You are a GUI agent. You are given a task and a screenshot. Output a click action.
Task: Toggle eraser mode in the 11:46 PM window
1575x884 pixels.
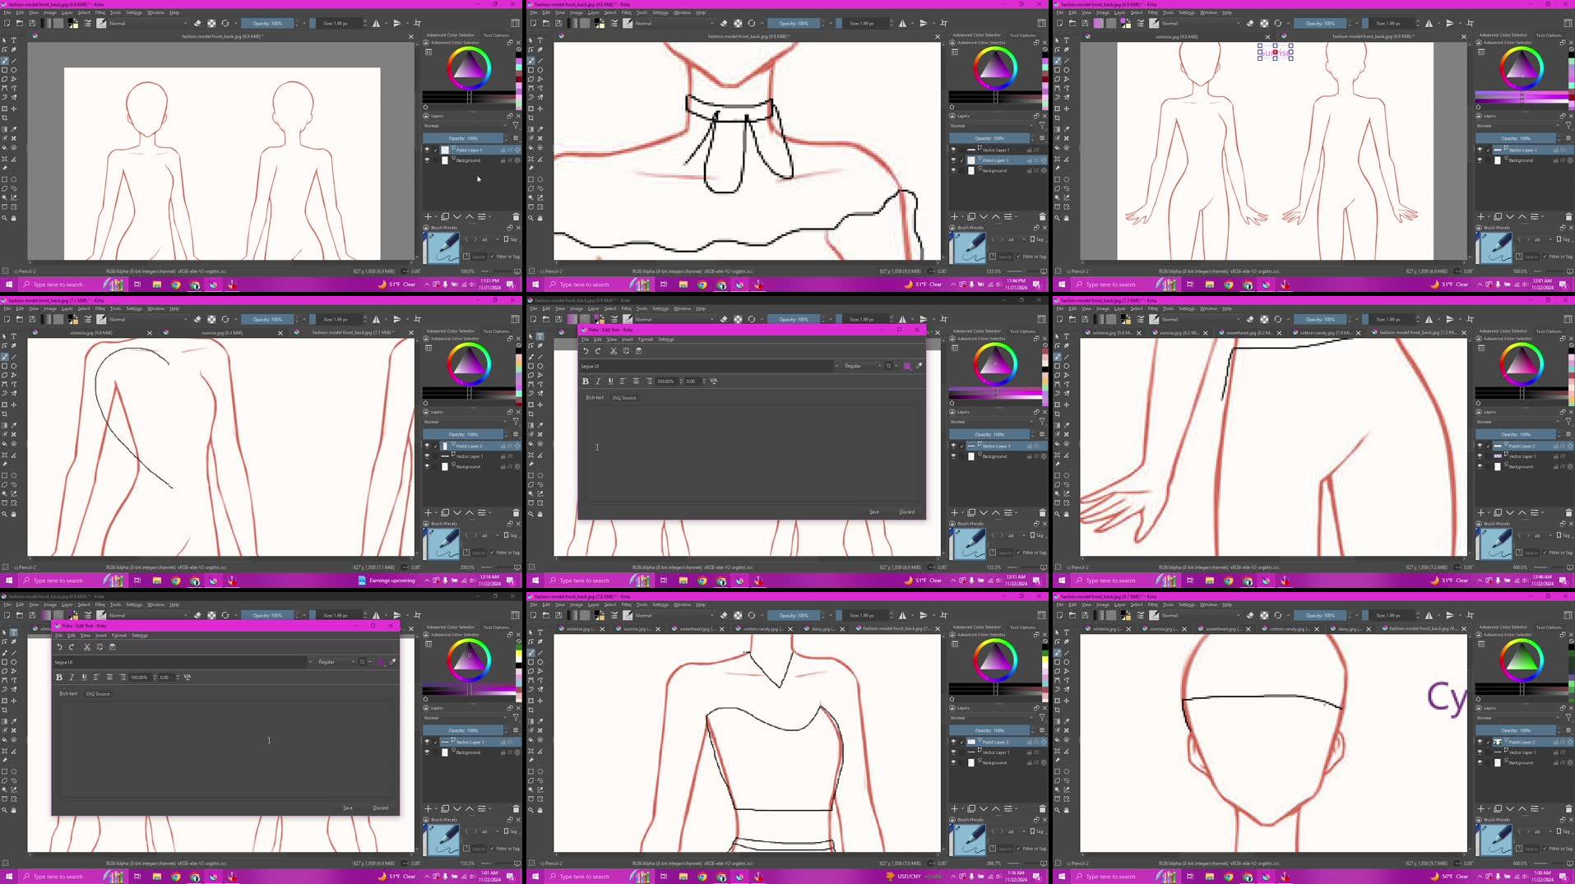click(724, 23)
